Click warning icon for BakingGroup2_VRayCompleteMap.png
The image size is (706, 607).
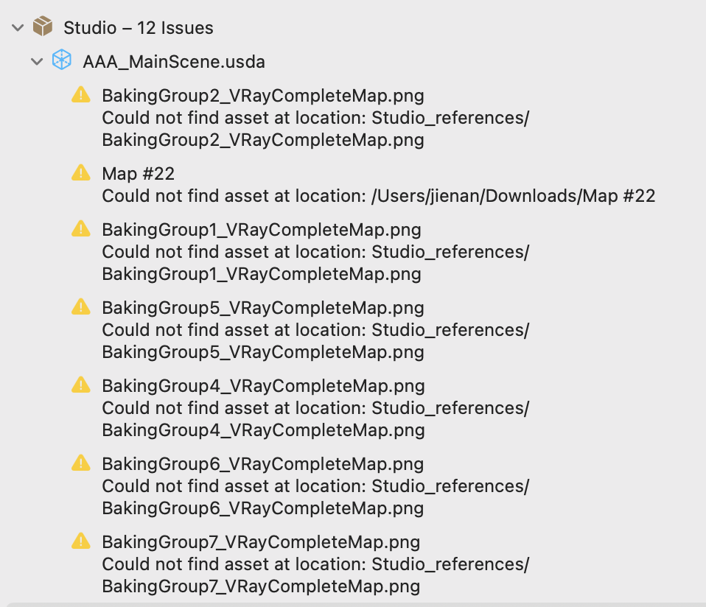click(81, 95)
